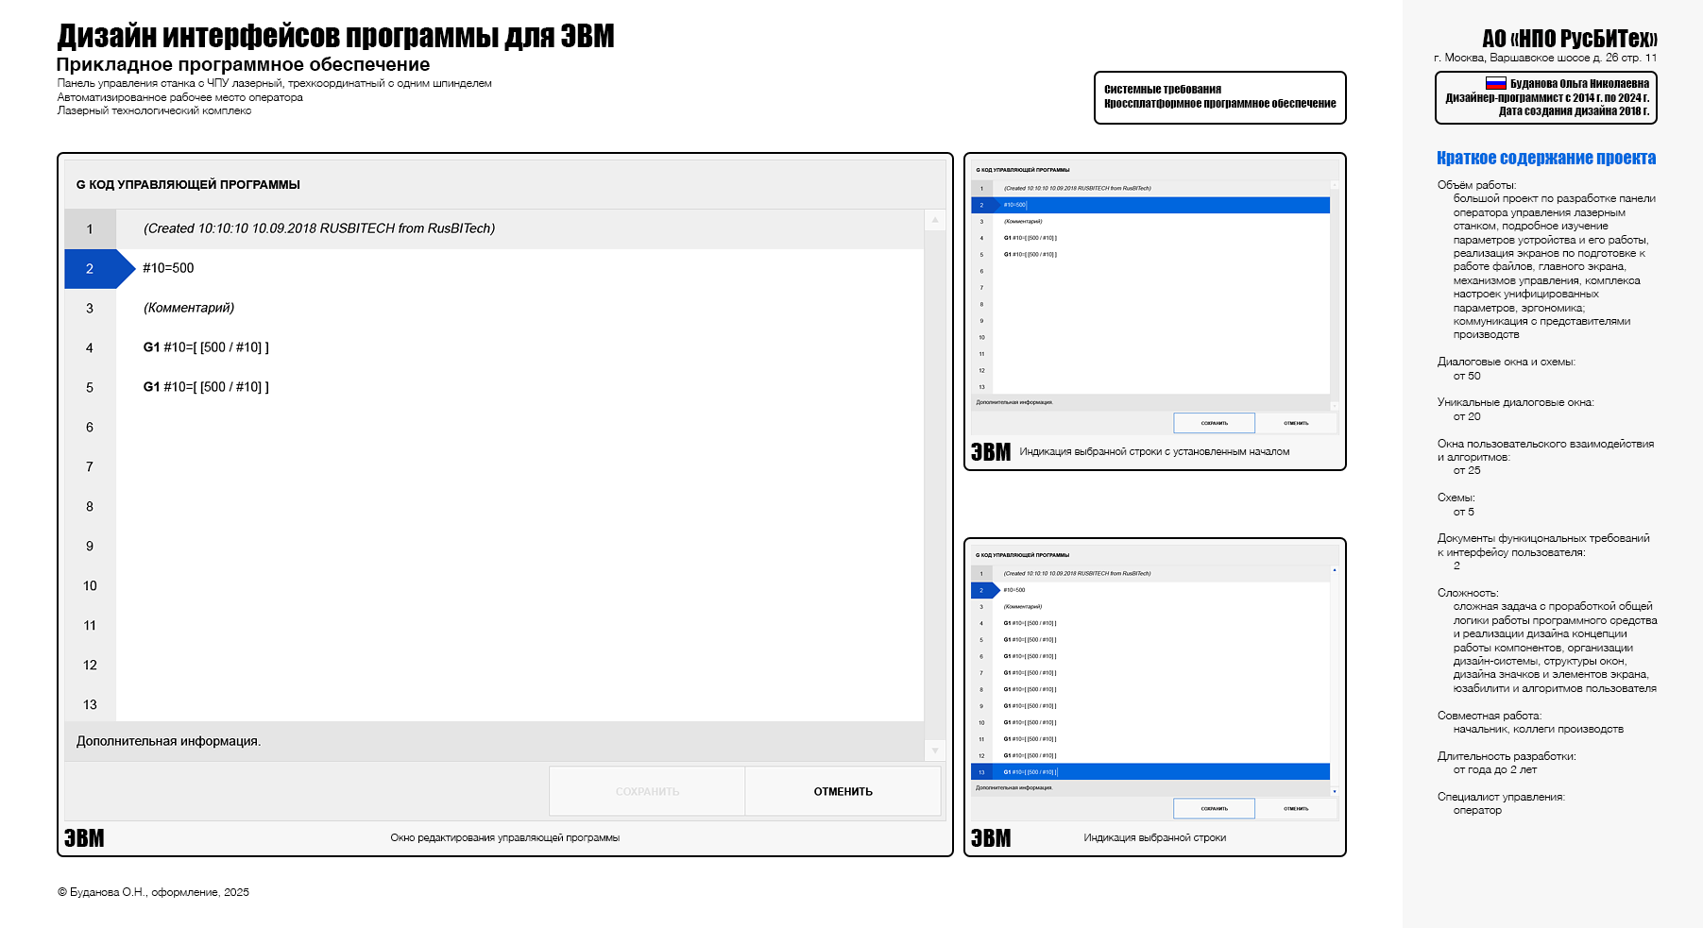Image resolution: width=1703 pixels, height=928 pixels.
Task: Click the ЭВМ logo of the bottom-right mockup
Action: [x=991, y=837]
